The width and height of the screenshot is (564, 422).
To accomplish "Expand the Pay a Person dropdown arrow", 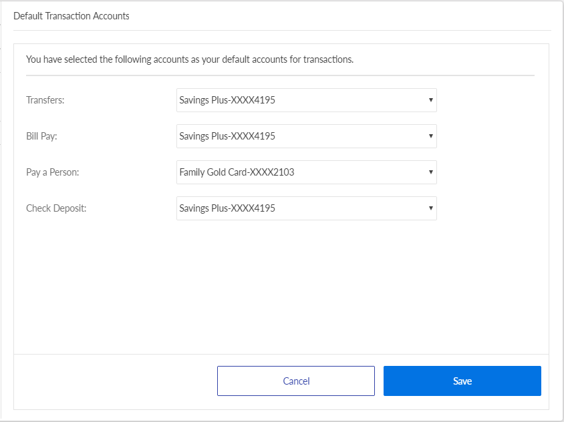I will [x=430, y=172].
